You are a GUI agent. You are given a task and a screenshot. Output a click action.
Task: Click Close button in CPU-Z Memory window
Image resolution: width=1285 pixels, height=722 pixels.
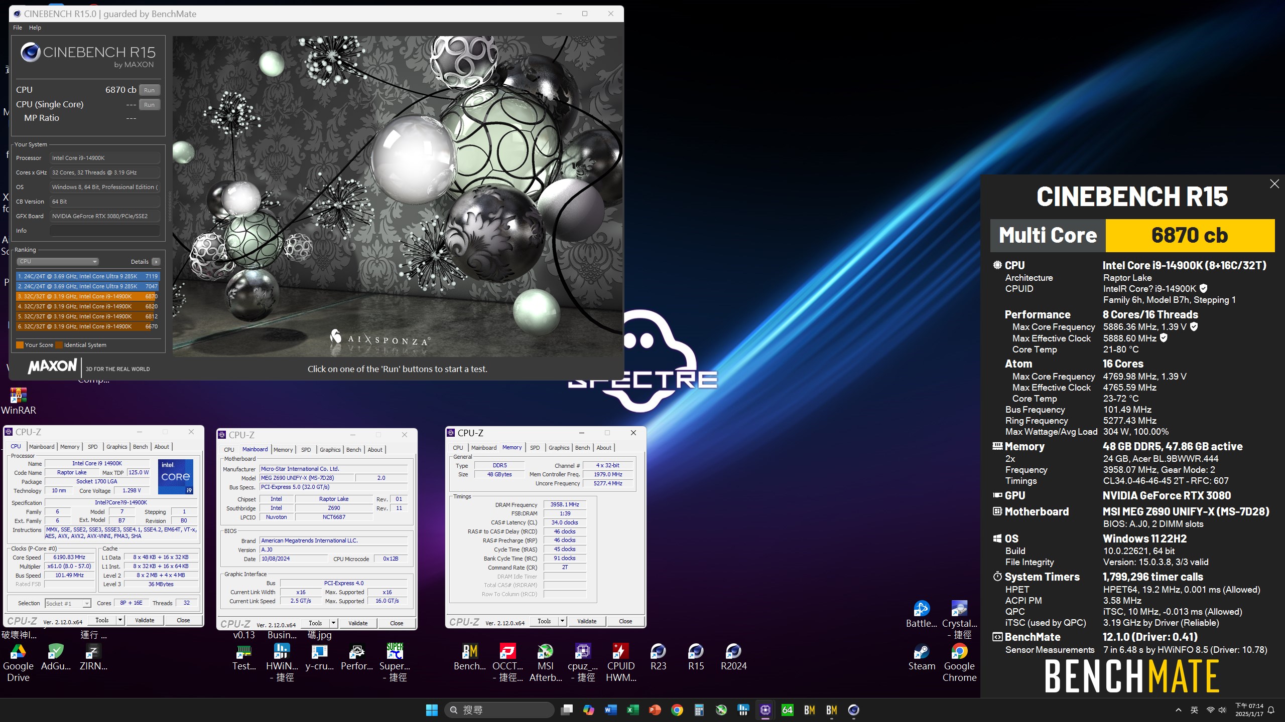625,621
